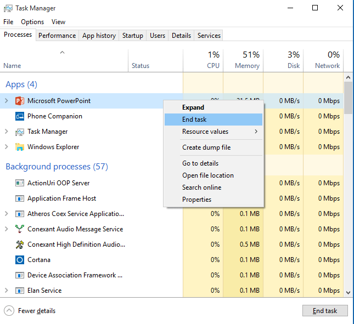Click the Microsoft PowerPoint app icon
354x324 pixels.
tap(20, 101)
